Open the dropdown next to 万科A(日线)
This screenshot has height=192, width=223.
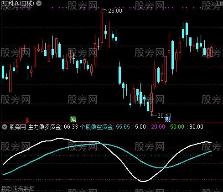[x=39, y=3]
